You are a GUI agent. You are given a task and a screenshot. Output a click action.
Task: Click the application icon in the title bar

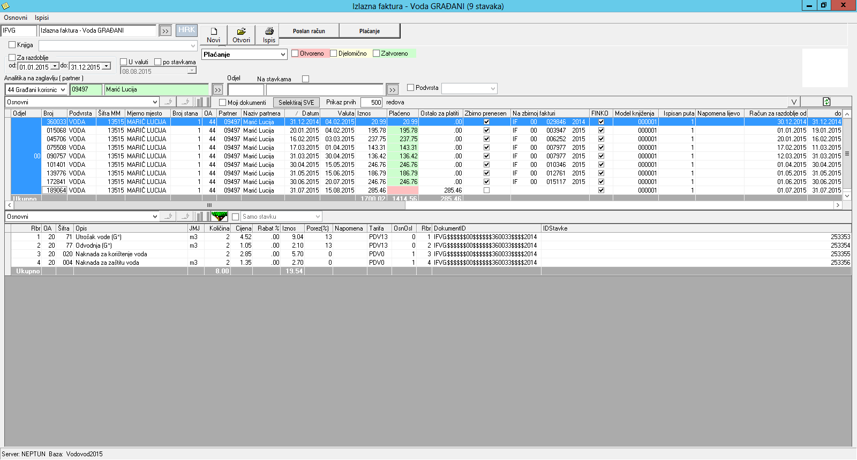(5, 6)
